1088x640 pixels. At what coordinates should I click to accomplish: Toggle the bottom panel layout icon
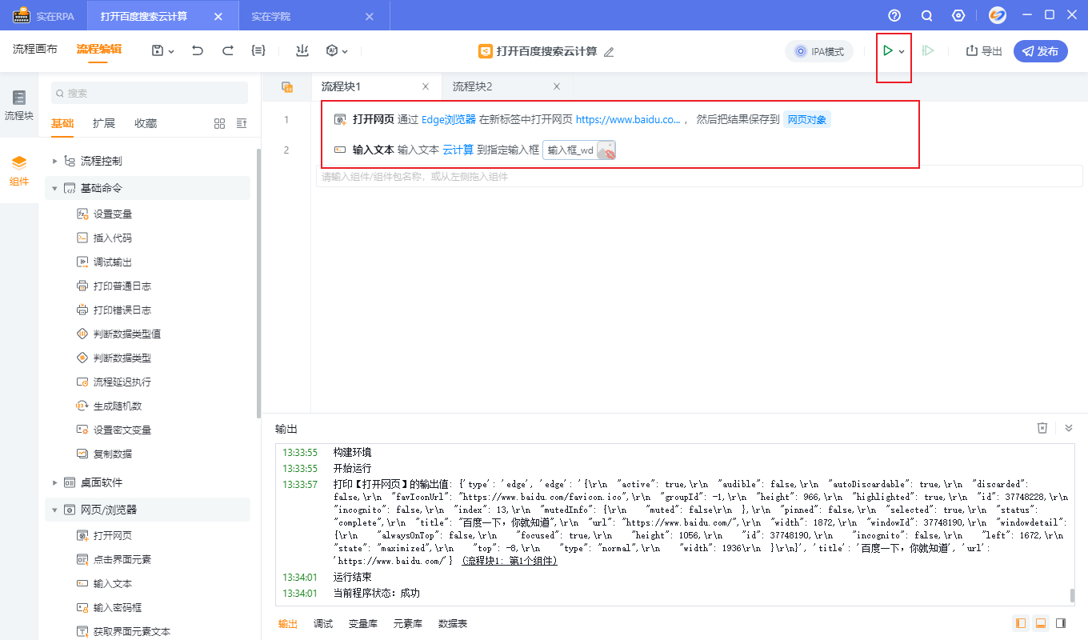(1041, 623)
